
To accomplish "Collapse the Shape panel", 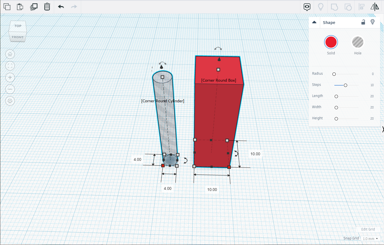I will point(315,22).
